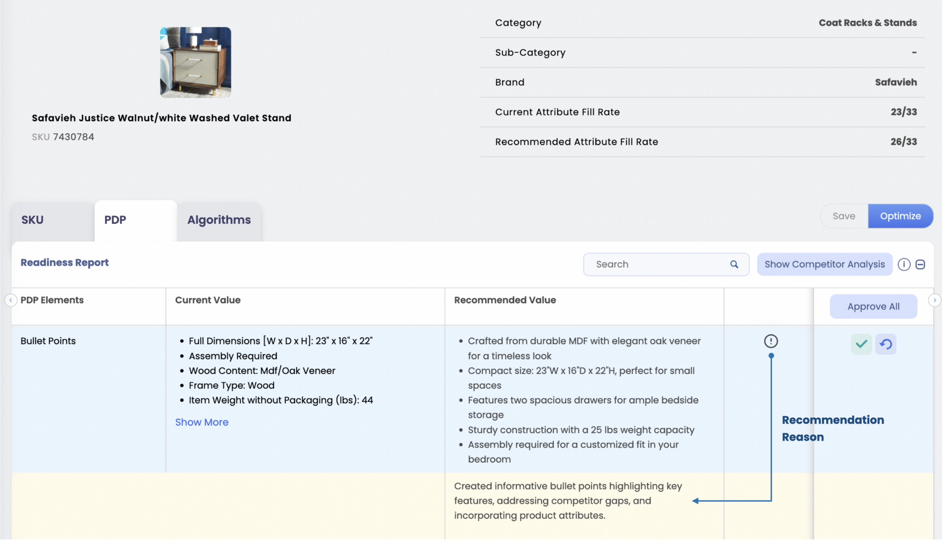Image resolution: width=942 pixels, height=540 pixels.
Task: Collapse the Readiness Report with minus icon
Action: [920, 264]
